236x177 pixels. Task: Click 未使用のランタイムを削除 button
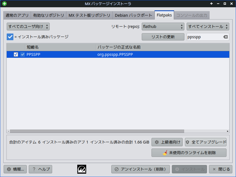click(189, 153)
